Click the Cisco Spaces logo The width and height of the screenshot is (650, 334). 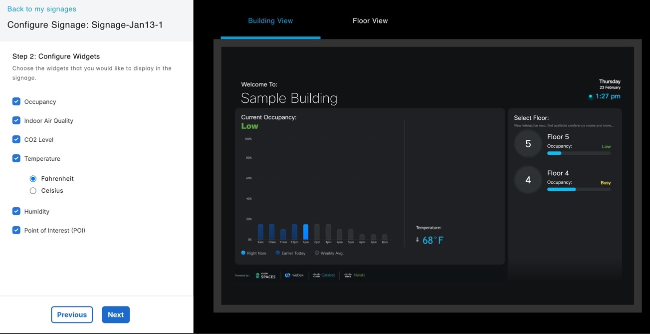click(x=265, y=275)
